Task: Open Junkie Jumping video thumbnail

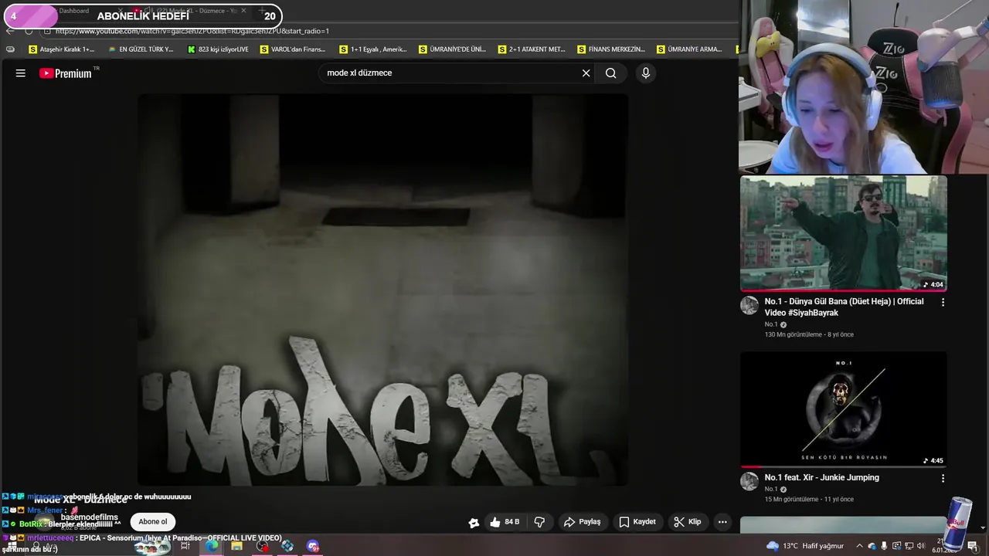Action: click(x=843, y=409)
